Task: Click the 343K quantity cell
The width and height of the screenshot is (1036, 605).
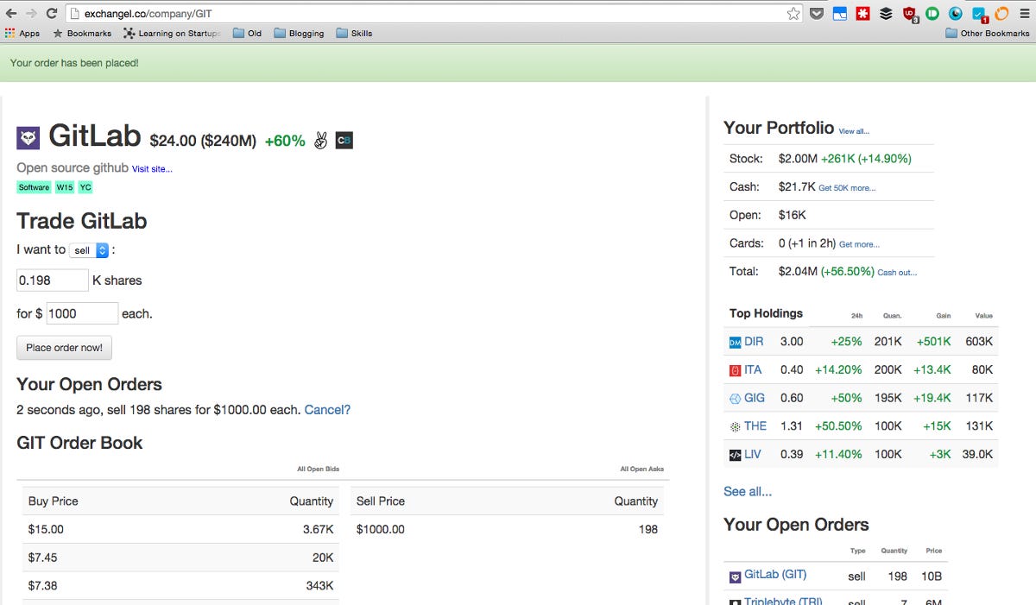Action: point(319,585)
